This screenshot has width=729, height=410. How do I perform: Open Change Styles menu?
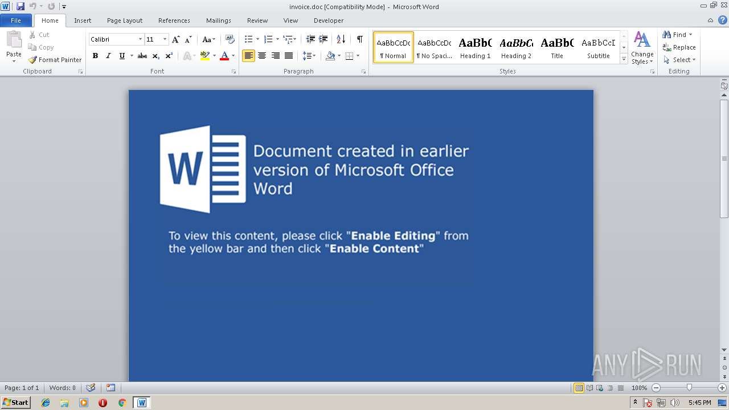(x=642, y=48)
